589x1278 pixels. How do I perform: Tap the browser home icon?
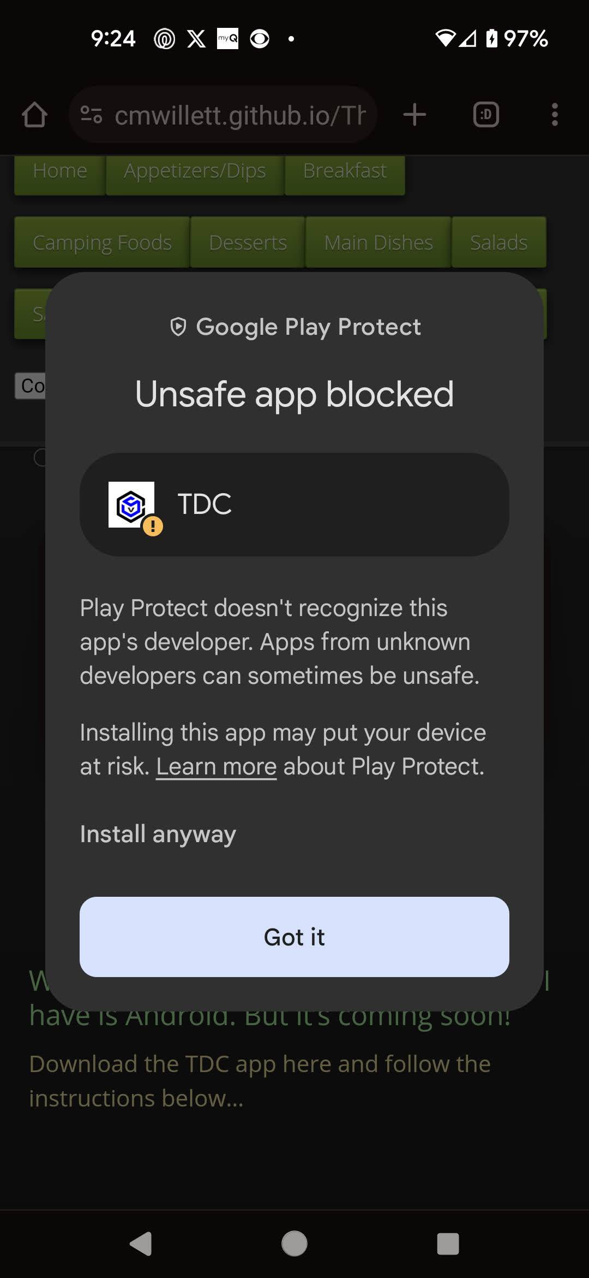34,115
